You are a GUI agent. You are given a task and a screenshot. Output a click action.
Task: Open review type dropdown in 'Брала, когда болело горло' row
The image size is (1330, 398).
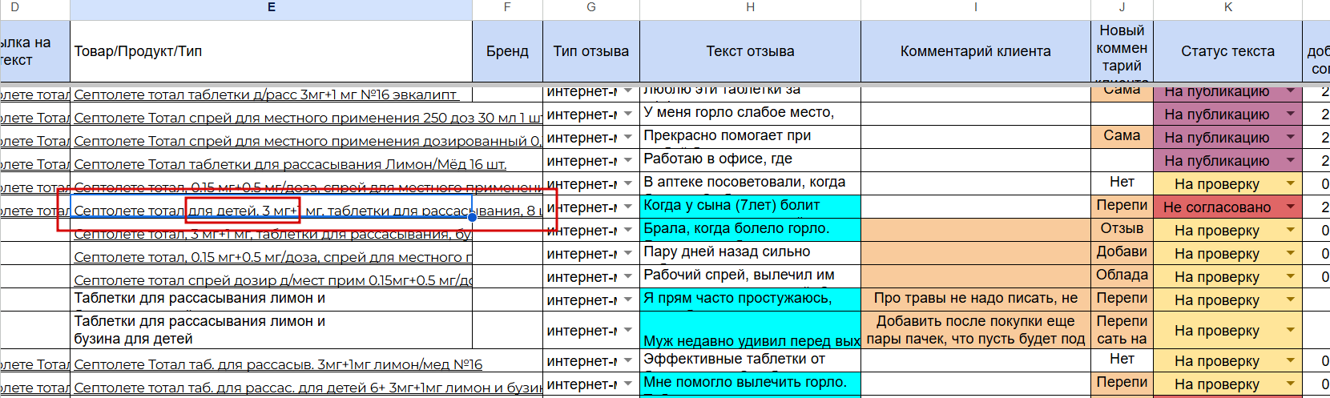coord(628,231)
